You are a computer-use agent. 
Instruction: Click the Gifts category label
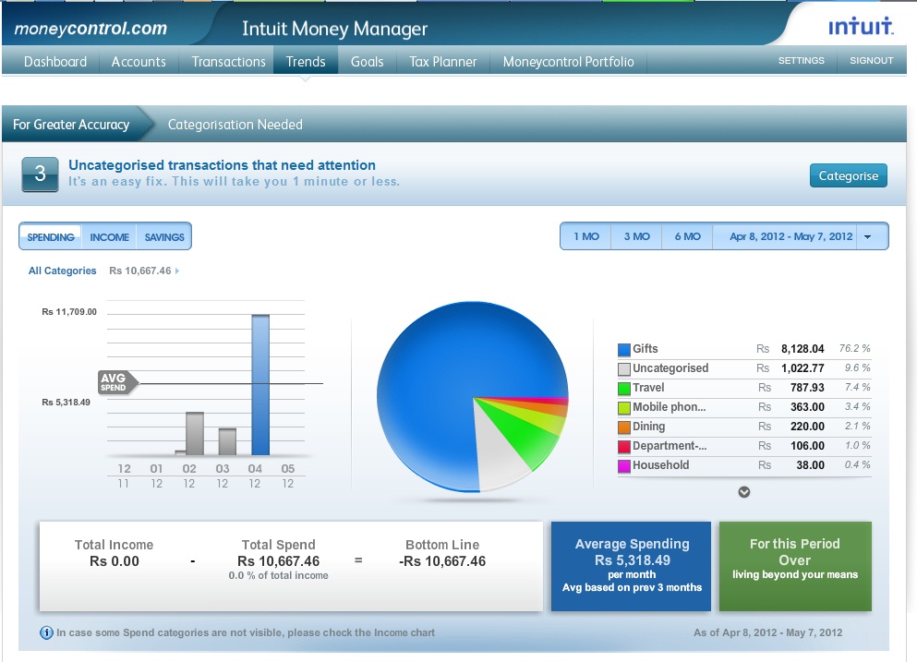646,349
